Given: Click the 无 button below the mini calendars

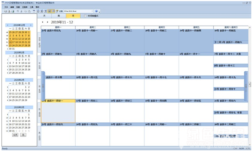Looking at the screenshot, I should (23, 135).
